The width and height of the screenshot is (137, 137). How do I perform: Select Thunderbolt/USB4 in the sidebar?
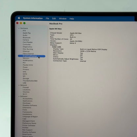[30, 81]
